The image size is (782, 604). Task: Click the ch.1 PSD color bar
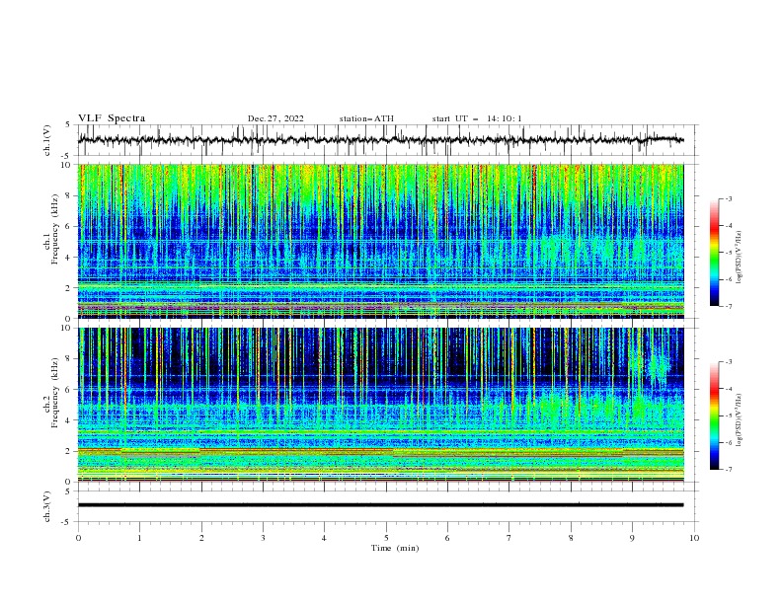coord(715,253)
